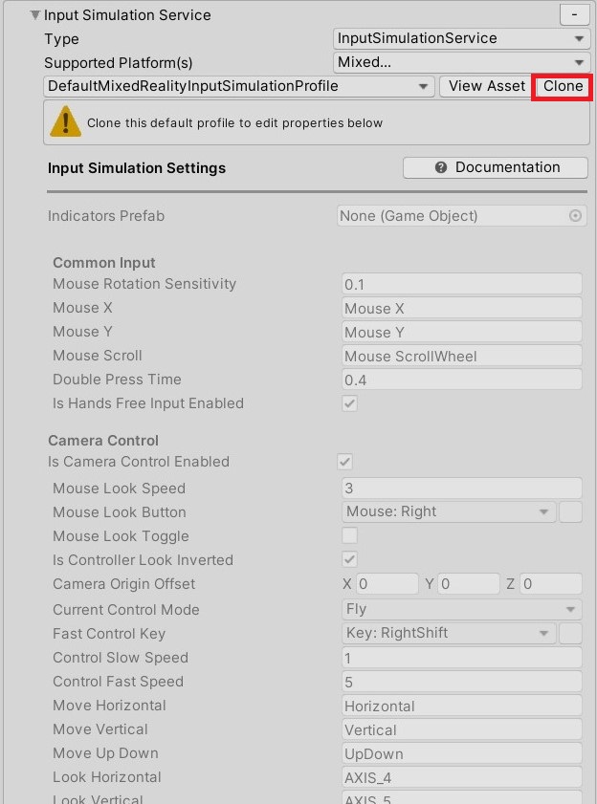Click the key-bind button beside Fast Control Key

570,633
